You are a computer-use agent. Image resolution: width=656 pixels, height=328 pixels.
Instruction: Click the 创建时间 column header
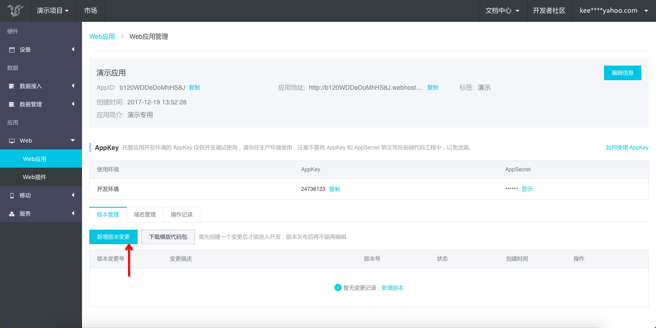517,259
